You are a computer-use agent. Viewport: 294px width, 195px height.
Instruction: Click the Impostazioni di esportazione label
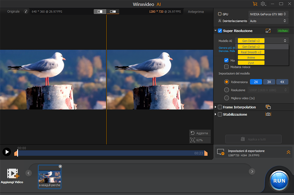[246, 151]
